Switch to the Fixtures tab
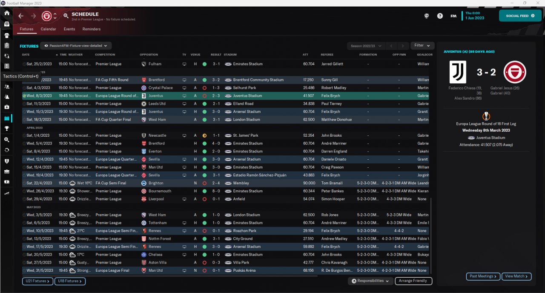The height and width of the screenshot is (293, 545). click(26, 29)
